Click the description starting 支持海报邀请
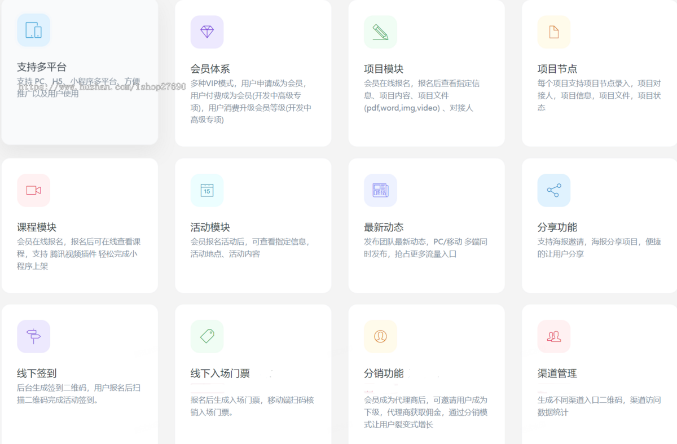 [x=599, y=248]
